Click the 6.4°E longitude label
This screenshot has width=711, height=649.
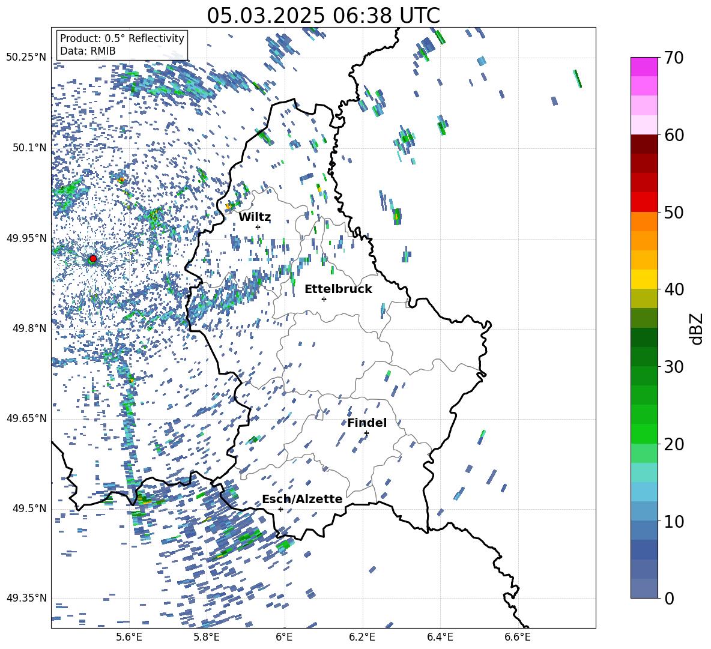tap(440, 637)
